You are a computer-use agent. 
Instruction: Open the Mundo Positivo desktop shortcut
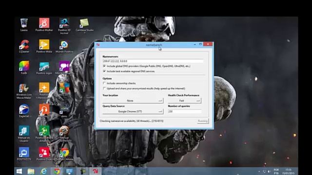point(64,46)
